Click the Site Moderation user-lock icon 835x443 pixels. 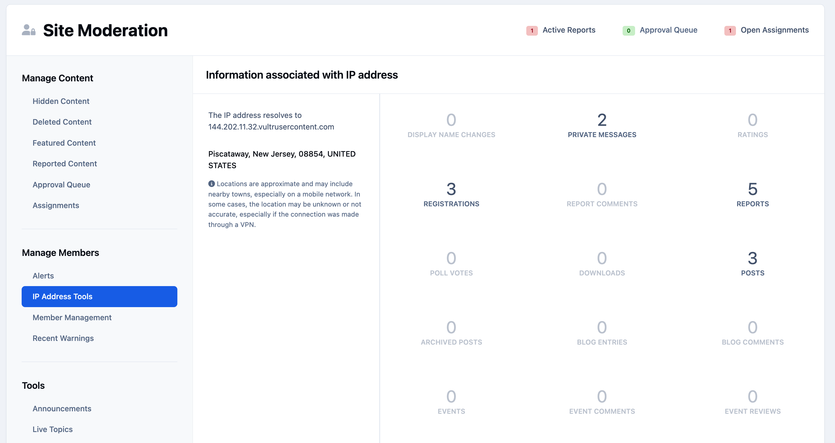point(29,30)
